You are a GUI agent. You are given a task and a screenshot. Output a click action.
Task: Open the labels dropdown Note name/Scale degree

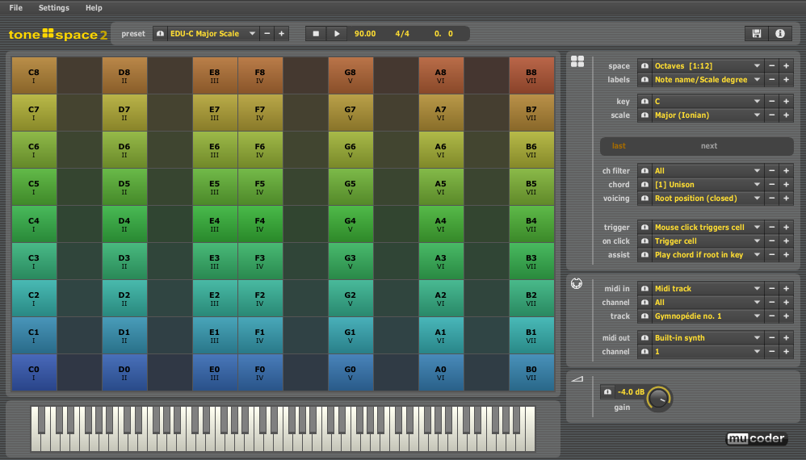tap(707, 80)
